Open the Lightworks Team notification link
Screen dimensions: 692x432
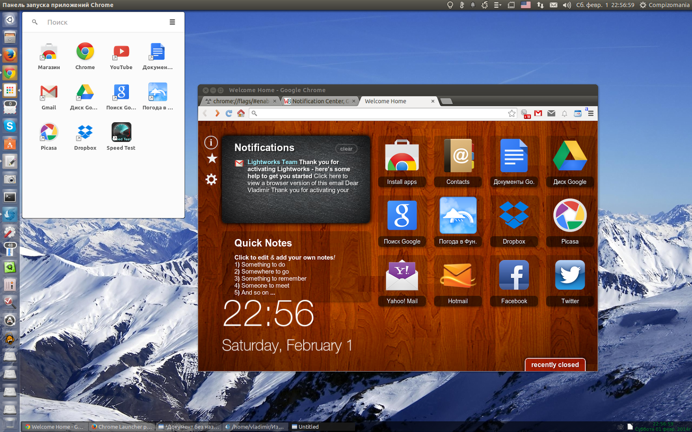272,162
